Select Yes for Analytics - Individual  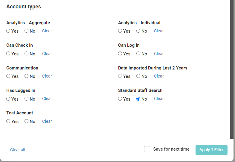[x=120, y=31]
